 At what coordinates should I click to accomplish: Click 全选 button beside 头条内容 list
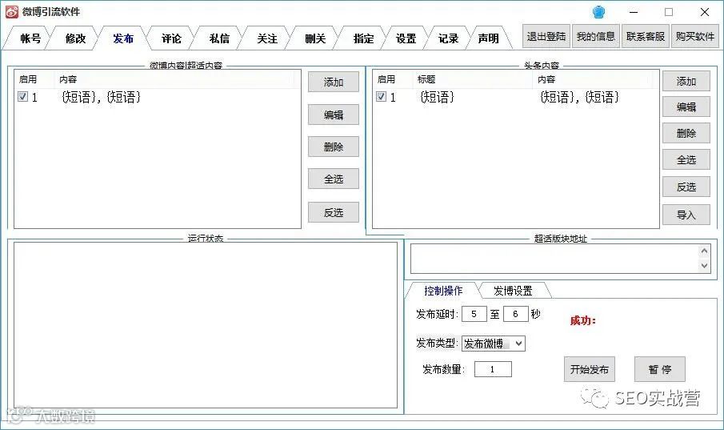click(x=686, y=159)
